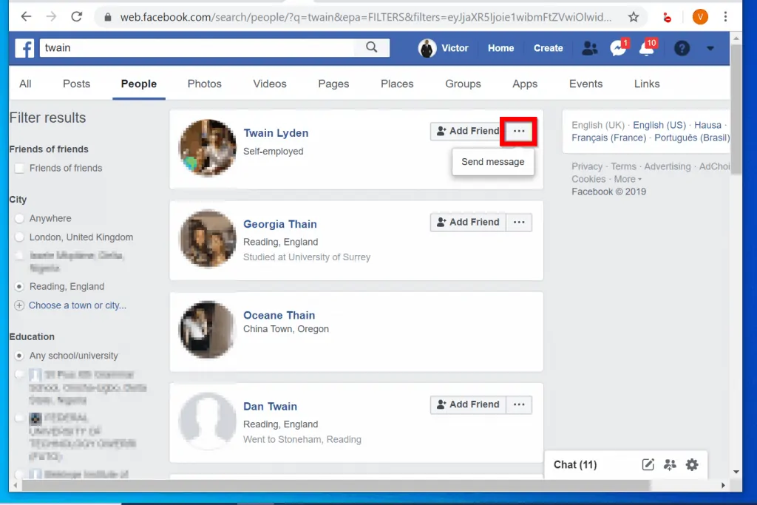The image size is (757, 505).
Task: Add Twain Lyden as friend
Action: coord(468,131)
